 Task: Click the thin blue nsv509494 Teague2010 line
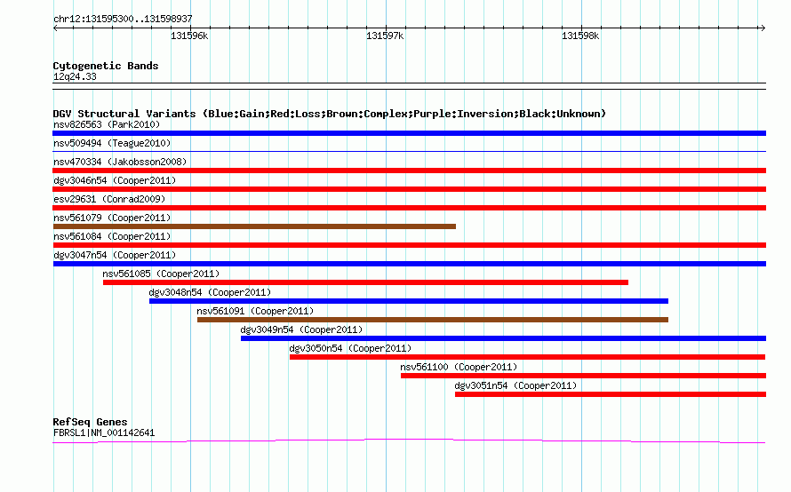pos(409,151)
